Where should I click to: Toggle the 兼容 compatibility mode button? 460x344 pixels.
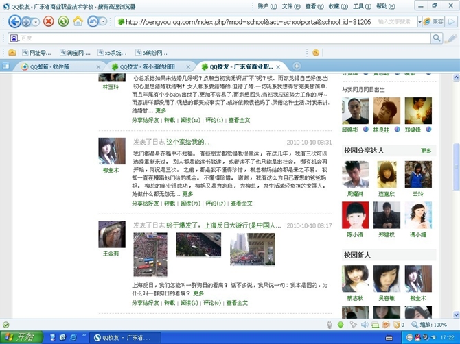[434, 22]
